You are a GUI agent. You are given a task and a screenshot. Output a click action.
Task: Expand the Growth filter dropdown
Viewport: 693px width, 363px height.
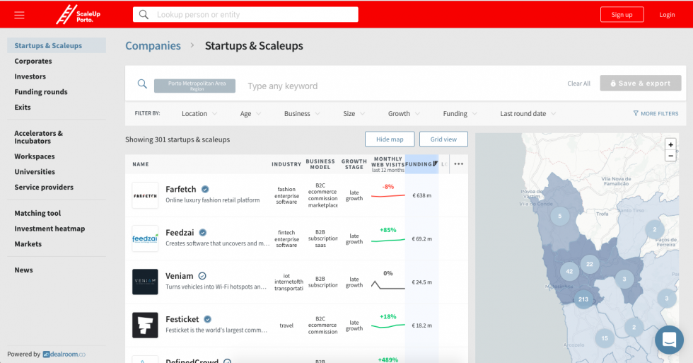coord(404,114)
